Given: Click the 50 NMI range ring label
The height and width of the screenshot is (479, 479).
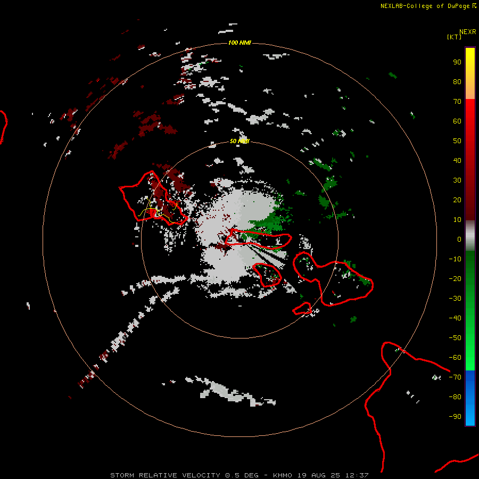Looking at the screenshot, I should coord(240,141).
